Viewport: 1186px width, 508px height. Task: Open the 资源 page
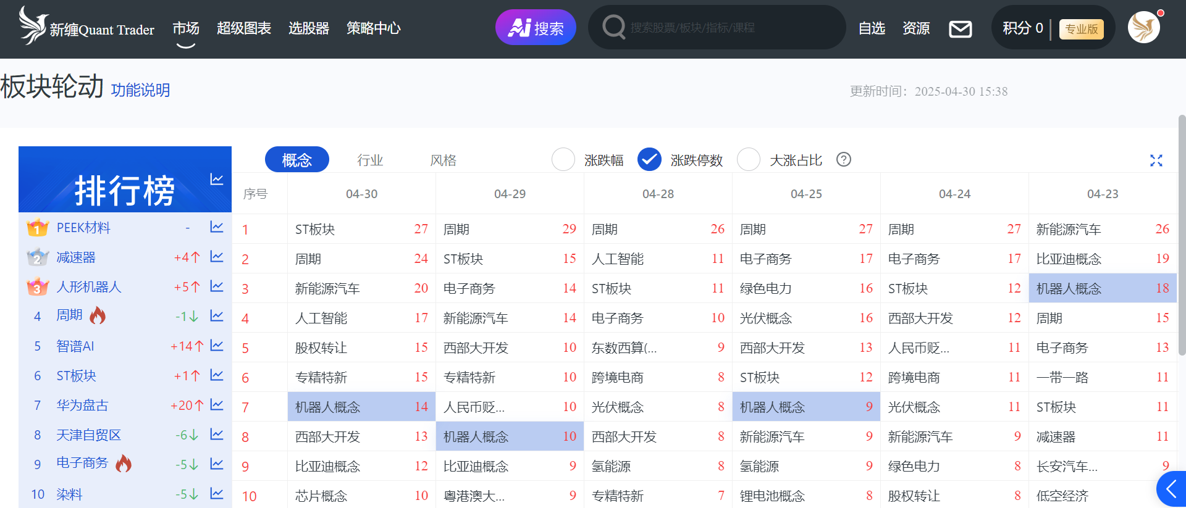(x=916, y=28)
